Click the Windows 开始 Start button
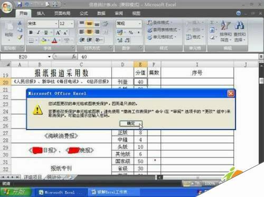 pyautogui.click(x=16, y=192)
